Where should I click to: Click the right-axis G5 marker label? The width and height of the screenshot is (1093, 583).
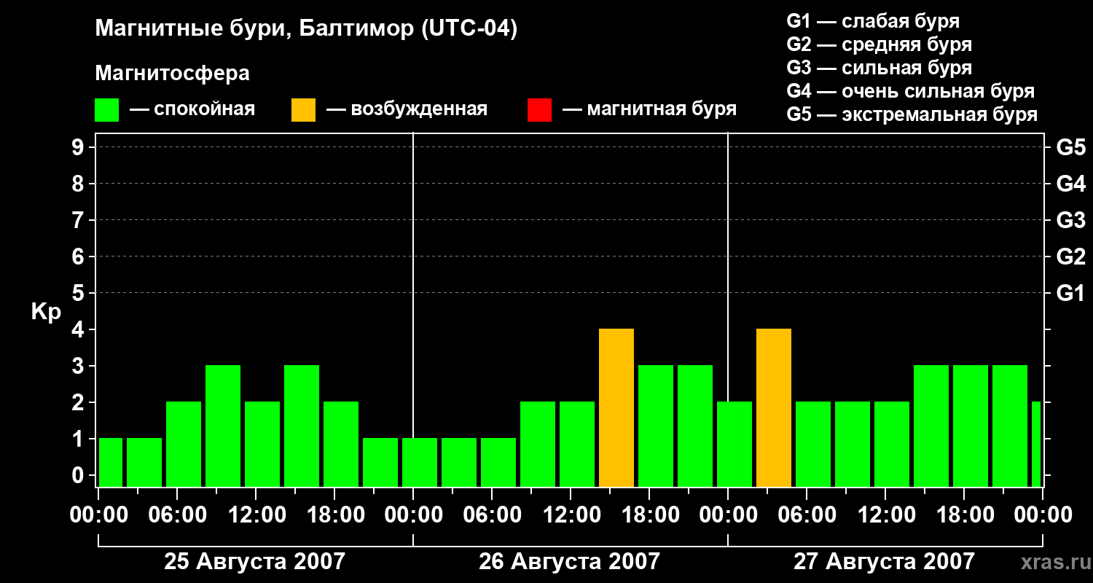tap(1070, 148)
